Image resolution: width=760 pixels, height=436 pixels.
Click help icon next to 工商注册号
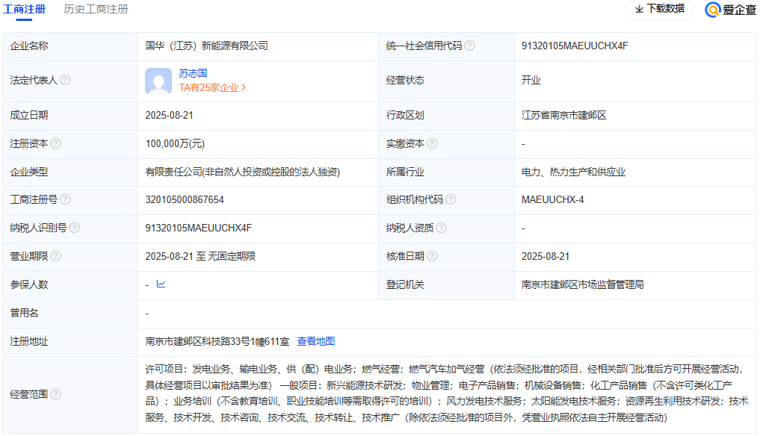click(65, 200)
